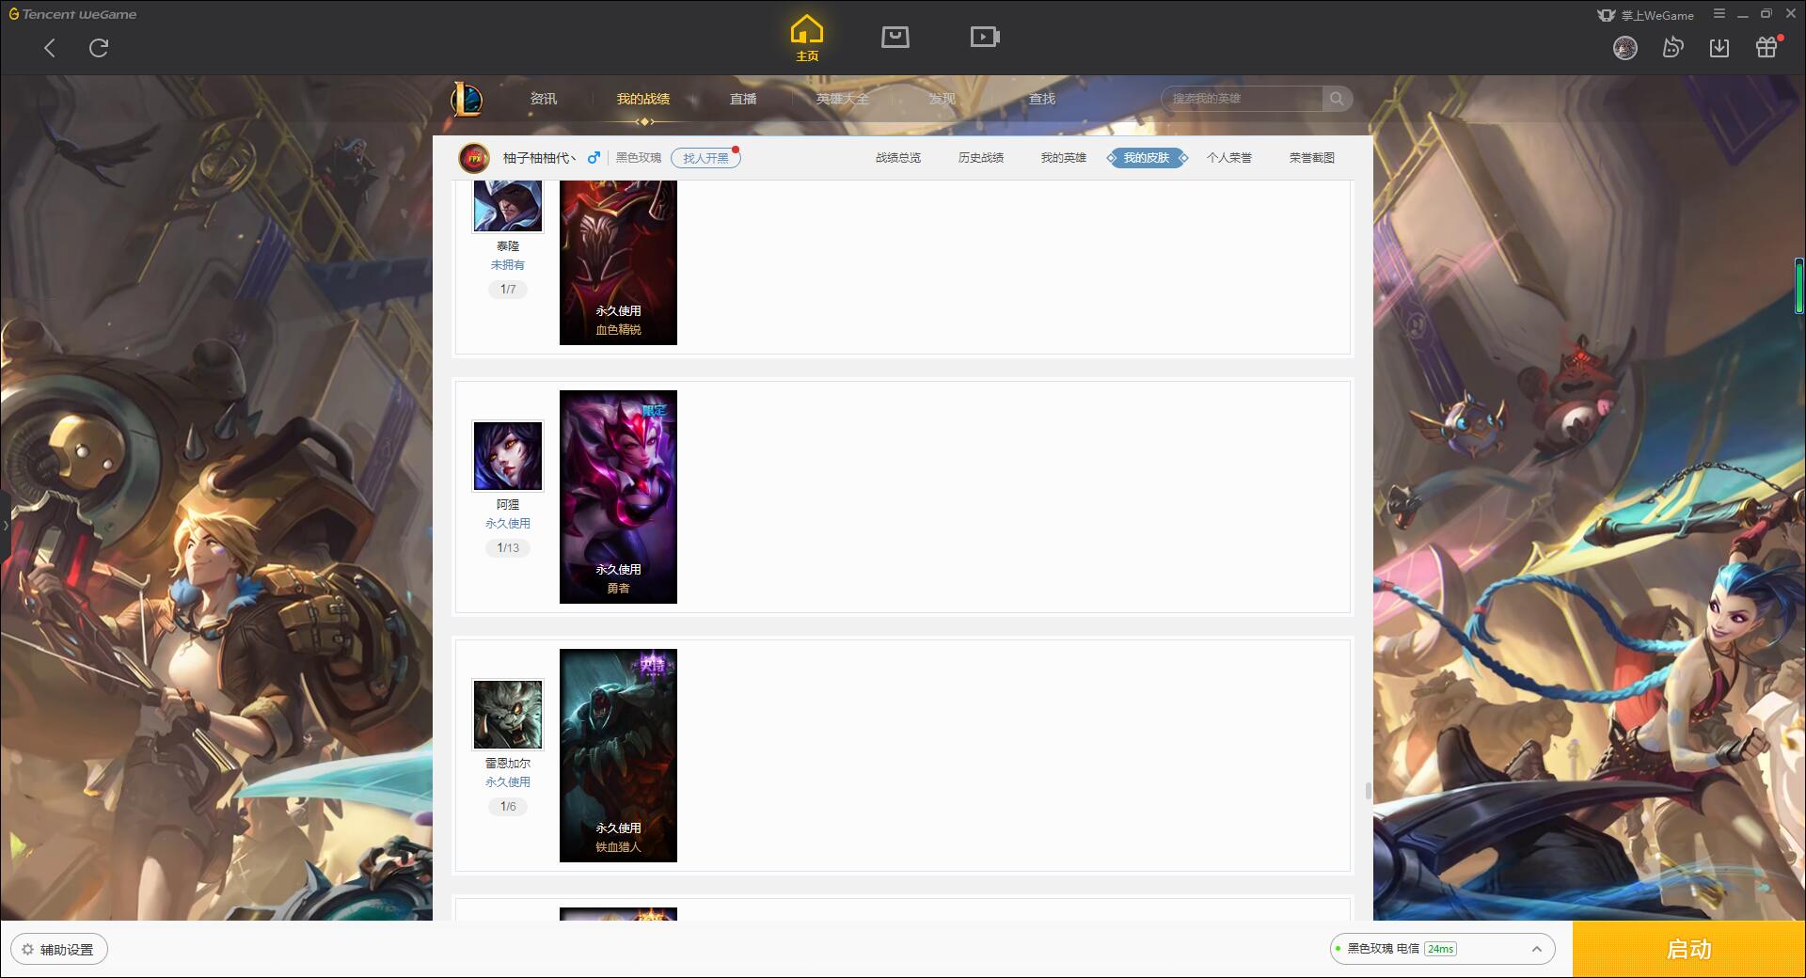Image resolution: width=1806 pixels, height=978 pixels.
Task: Click the Tencent WeGame logo
Action: coord(73,14)
